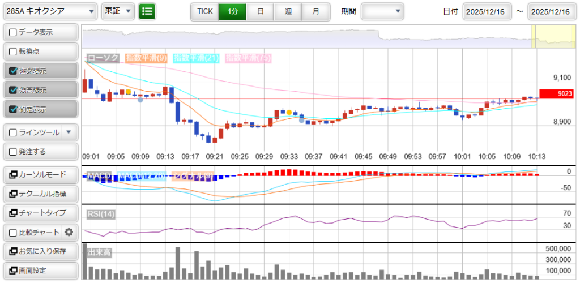Screen dimensions: 580x283
Task: Click the green list icon beside 東証
Action: click(147, 11)
